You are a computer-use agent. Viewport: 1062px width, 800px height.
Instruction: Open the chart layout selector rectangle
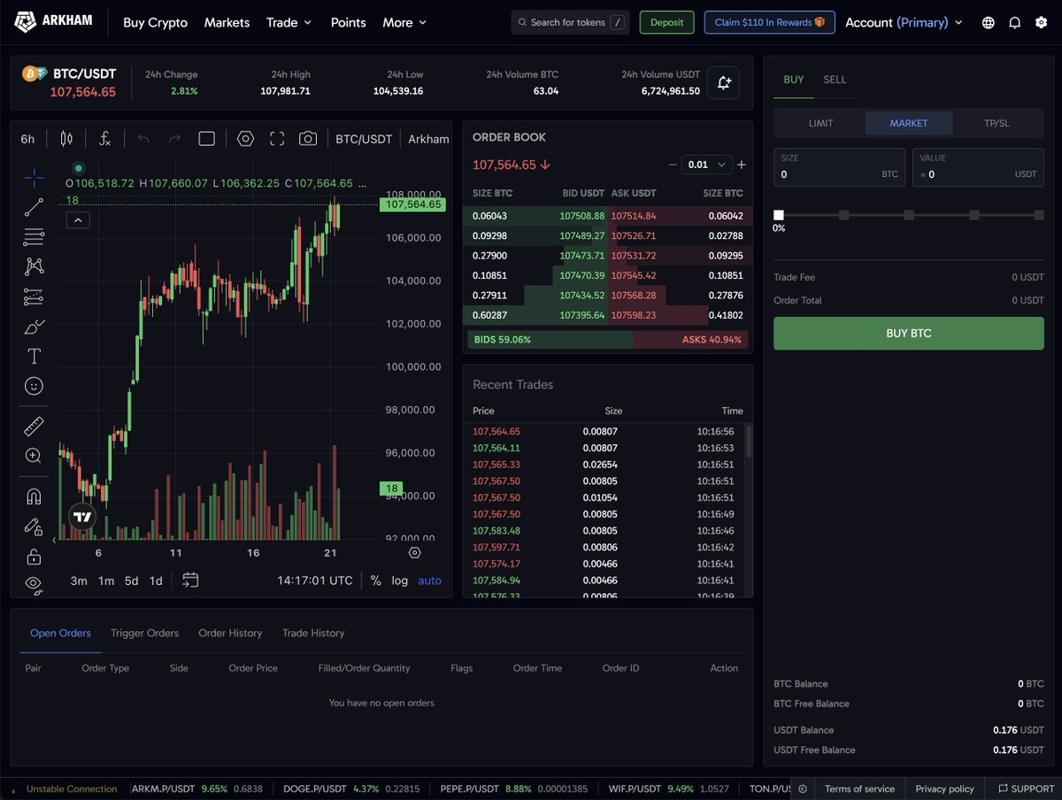pos(207,139)
